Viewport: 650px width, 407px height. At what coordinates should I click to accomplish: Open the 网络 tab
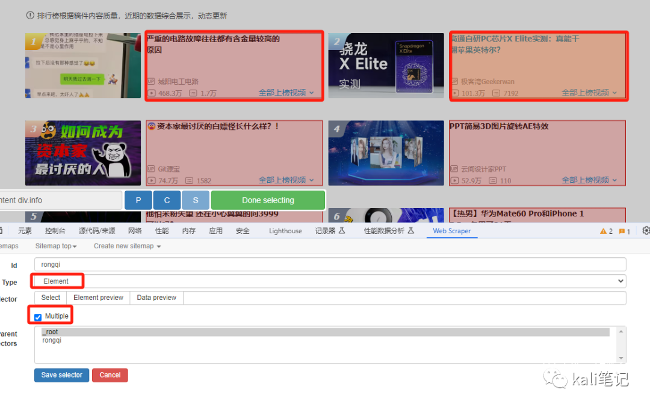135,231
